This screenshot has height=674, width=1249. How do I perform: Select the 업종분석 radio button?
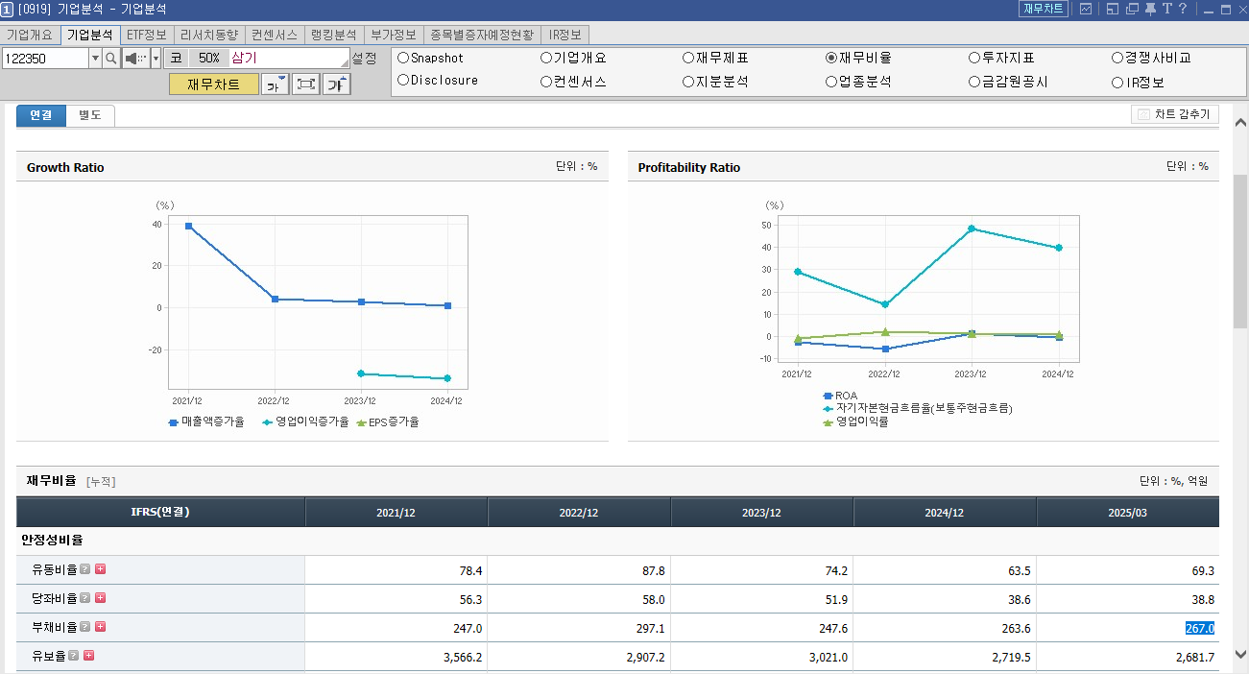point(831,82)
